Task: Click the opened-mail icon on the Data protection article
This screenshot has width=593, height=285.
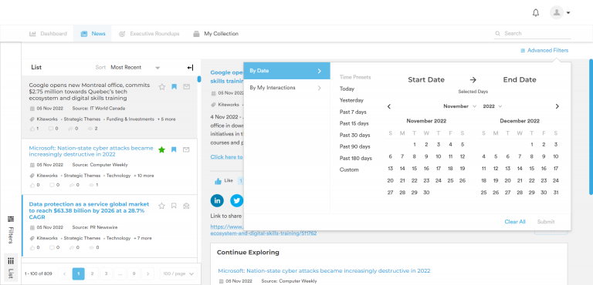Action: (x=186, y=206)
